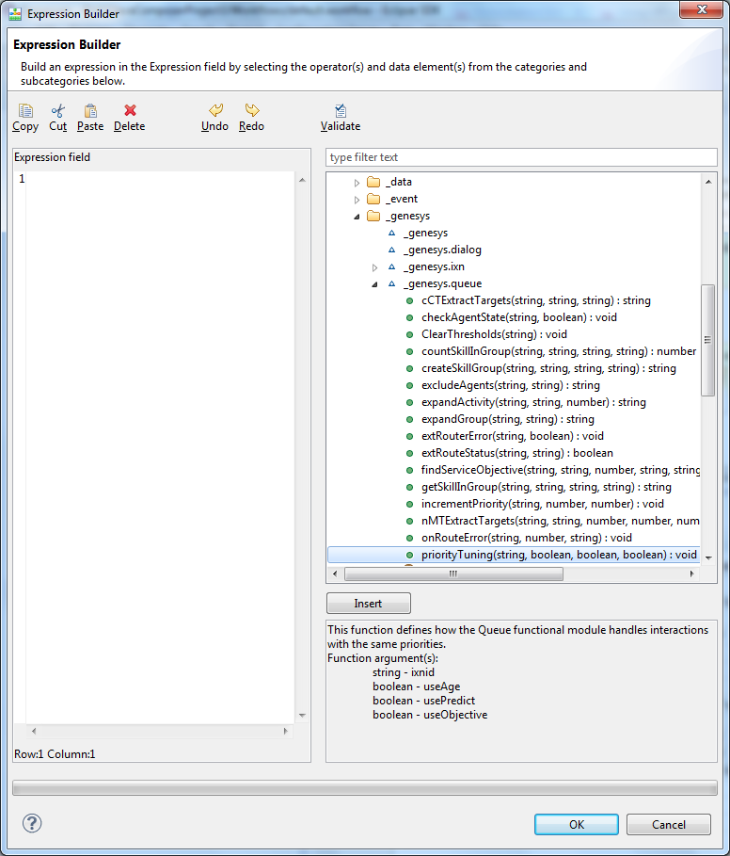Expand the _data folder node
Image resolution: width=730 pixels, height=856 pixels.
(x=357, y=183)
